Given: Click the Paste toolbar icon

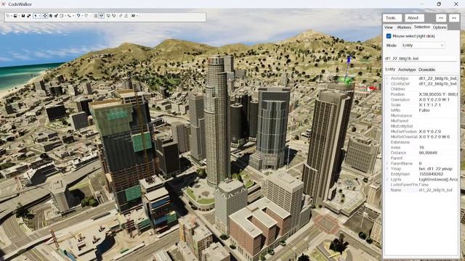Looking at the screenshot, I should pos(126,16).
